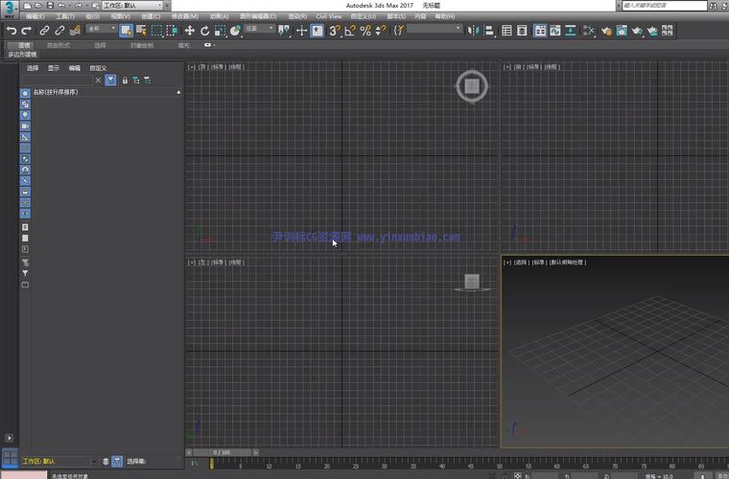Click the time slider right arrow
Image resolution: width=729 pixels, height=479 pixels.
pos(256,452)
